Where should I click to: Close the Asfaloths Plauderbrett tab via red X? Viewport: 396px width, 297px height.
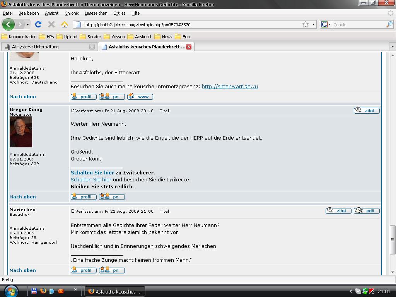[189, 47]
